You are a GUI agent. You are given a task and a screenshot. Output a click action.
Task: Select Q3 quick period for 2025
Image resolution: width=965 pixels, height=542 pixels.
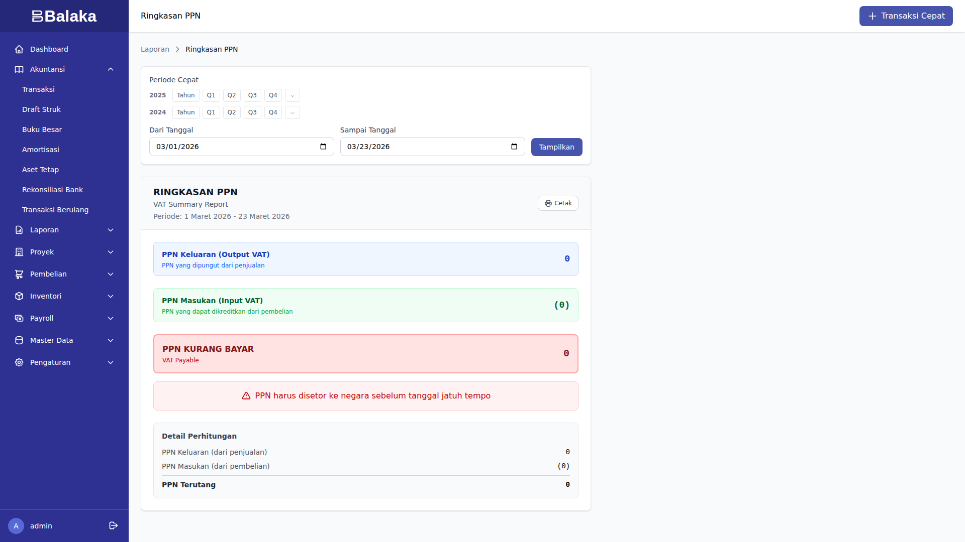pyautogui.click(x=252, y=95)
